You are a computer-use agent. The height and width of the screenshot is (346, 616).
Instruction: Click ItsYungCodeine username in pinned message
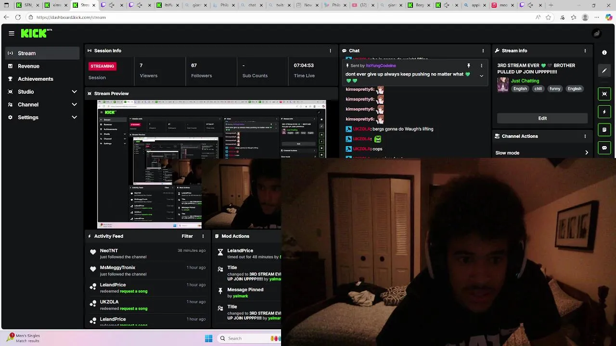pyautogui.click(x=381, y=66)
